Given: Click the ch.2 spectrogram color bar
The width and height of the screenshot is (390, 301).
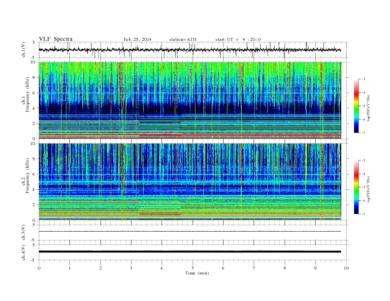Looking at the screenshot, I should tap(356, 187).
